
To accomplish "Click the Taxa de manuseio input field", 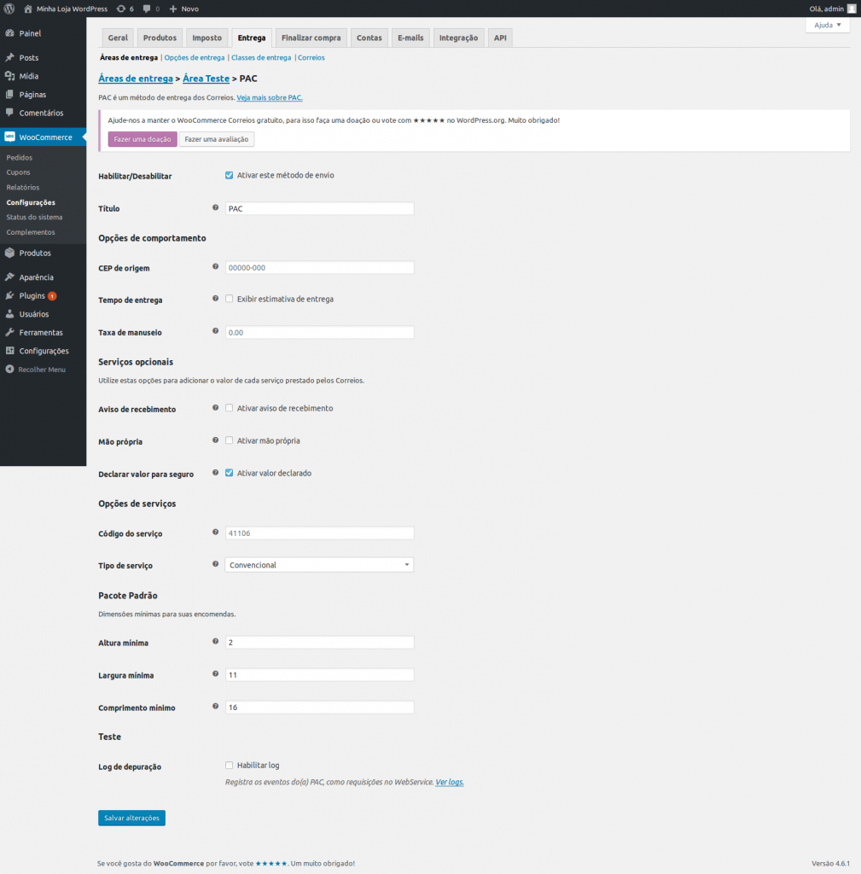I will tap(318, 332).
